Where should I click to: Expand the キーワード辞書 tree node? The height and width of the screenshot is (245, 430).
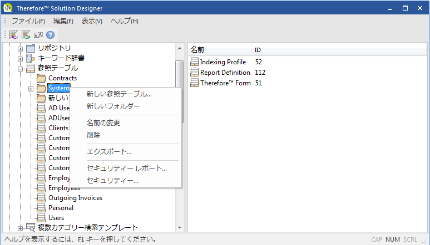pos(20,59)
